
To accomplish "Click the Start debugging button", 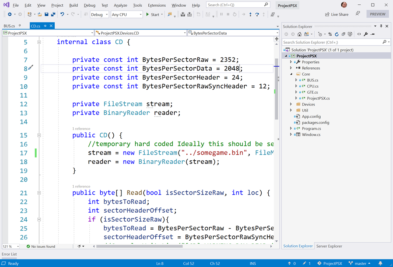I will tap(153, 15).
